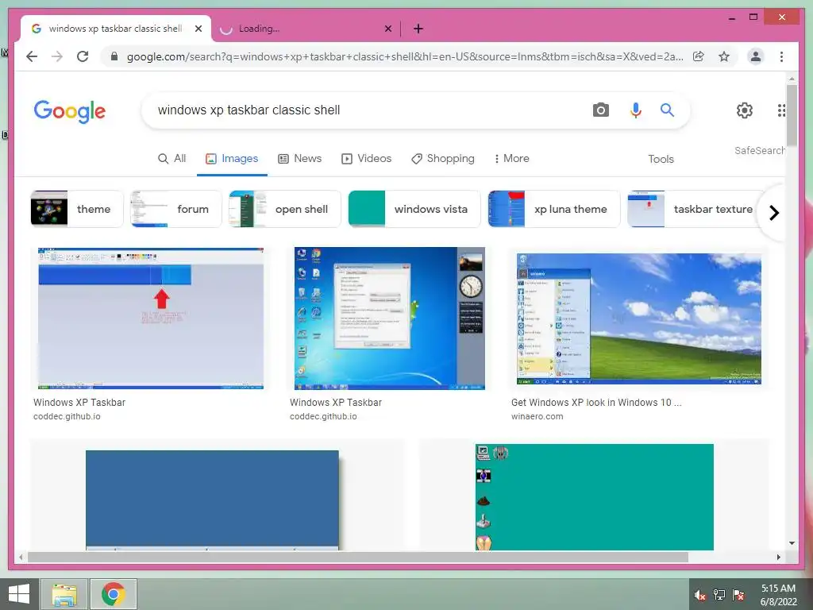813x610 pixels.
Task: Switch to the Shopping tab
Action: click(x=443, y=158)
